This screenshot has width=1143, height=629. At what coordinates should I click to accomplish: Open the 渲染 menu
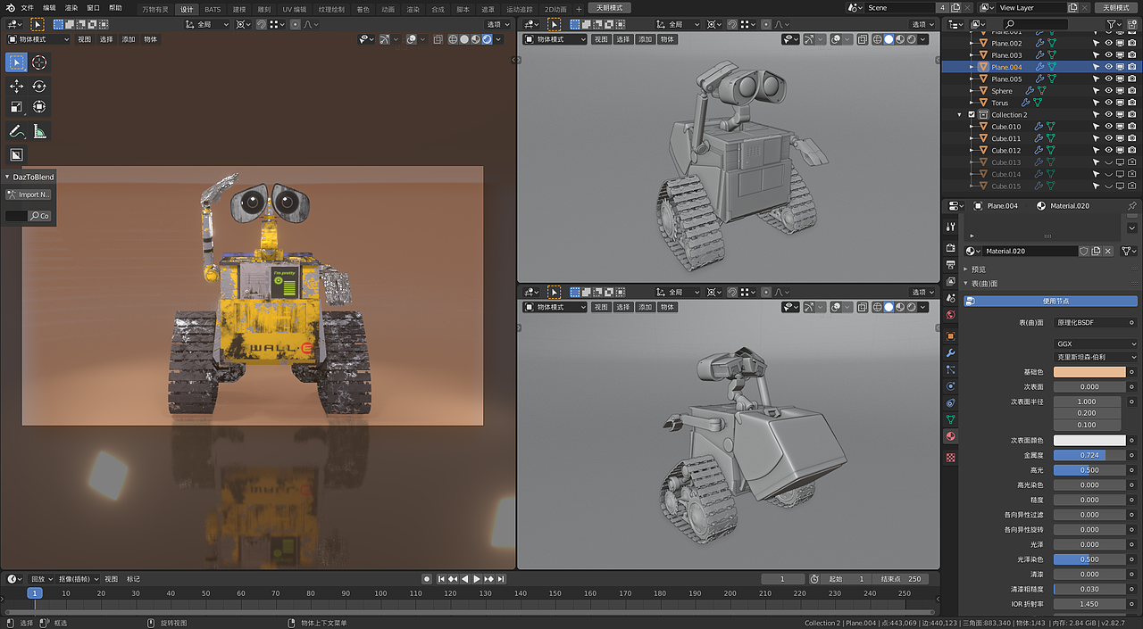[x=71, y=8]
